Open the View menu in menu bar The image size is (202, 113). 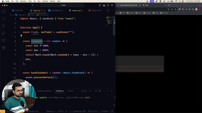30,1
